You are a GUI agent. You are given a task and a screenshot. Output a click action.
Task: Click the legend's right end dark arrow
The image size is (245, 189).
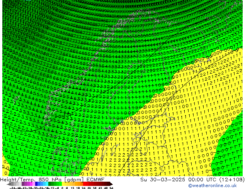pyautogui.click(x=111, y=184)
